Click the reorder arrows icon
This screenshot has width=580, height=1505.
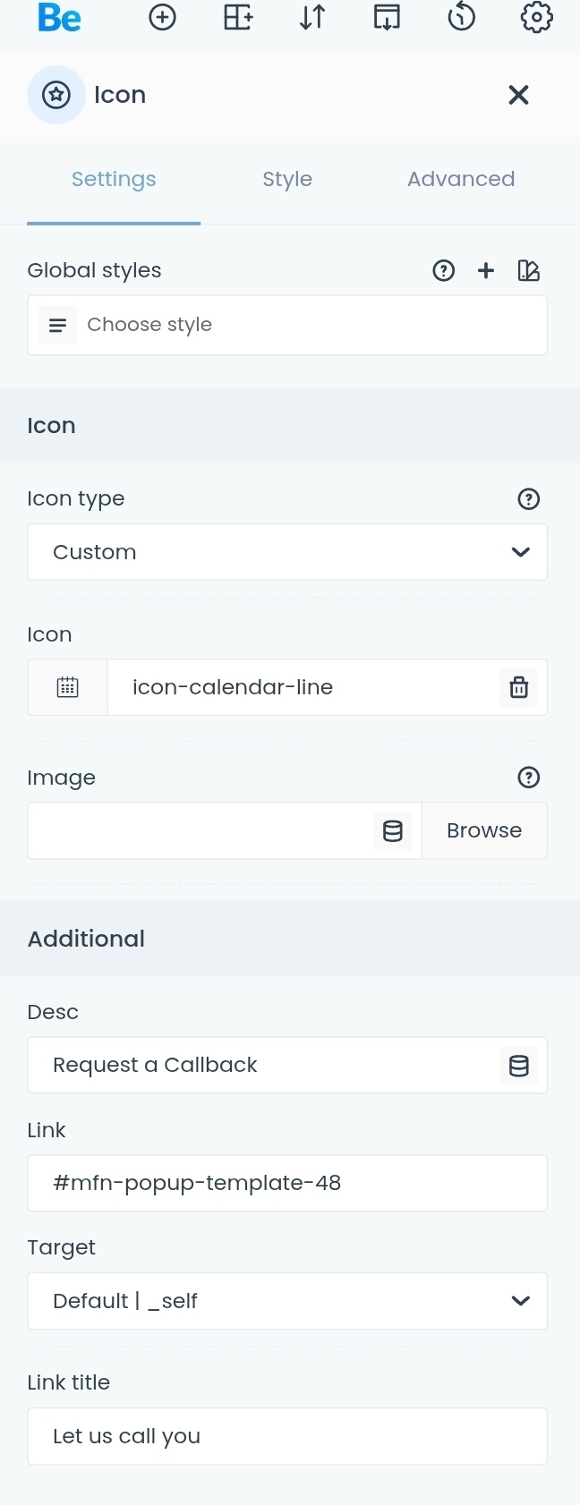(312, 18)
